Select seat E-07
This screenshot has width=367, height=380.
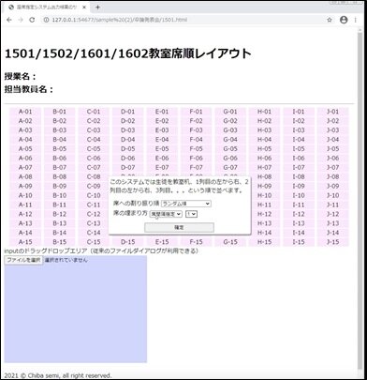pyautogui.click(x=162, y=167)
